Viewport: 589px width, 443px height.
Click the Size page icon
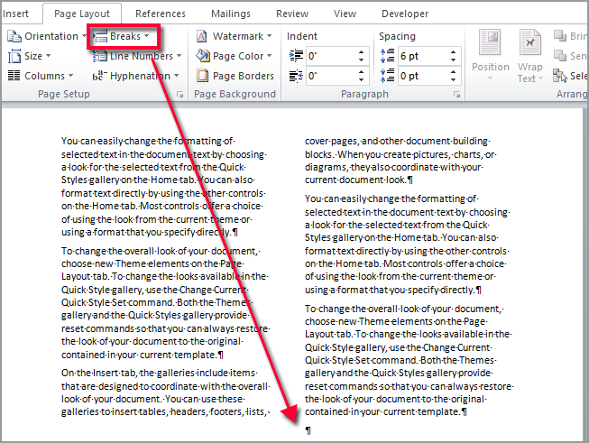[x=14, y=56]
